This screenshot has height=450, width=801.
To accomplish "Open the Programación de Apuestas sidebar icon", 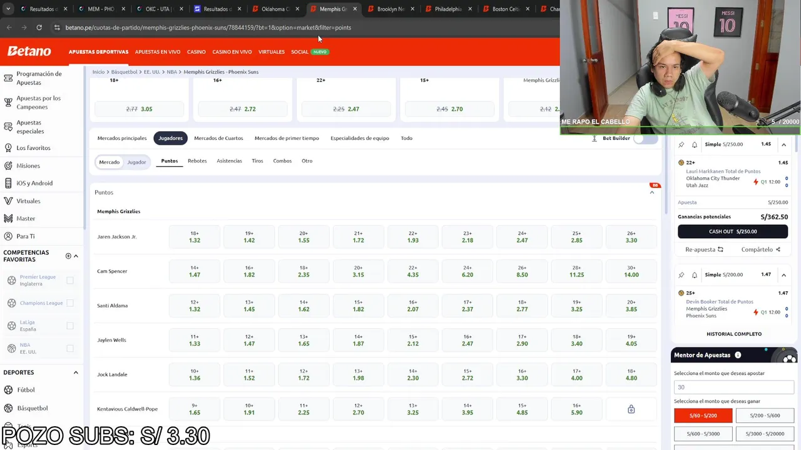I will coord(8,78).
